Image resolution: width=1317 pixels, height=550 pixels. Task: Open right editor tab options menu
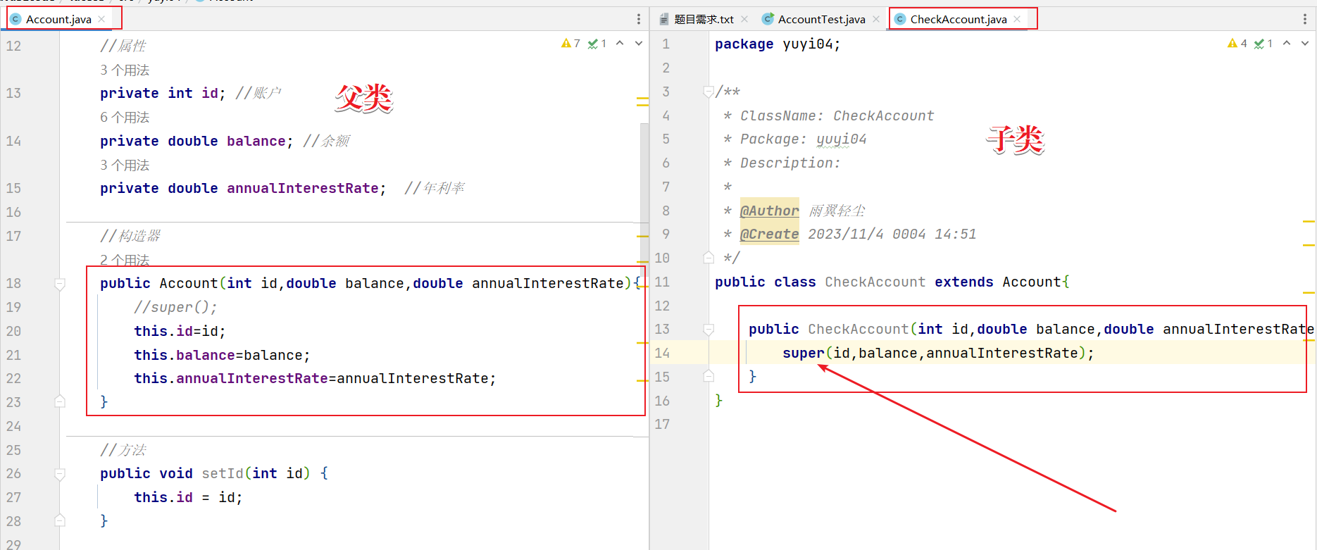point(1304,19)
